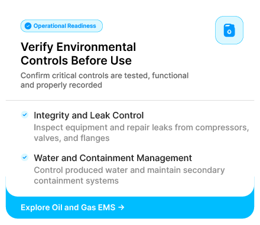This screenshot has height=225, width=260.
Task: Click the text and properly recorded
Action: pyautogui.click(x=61, y=85)
